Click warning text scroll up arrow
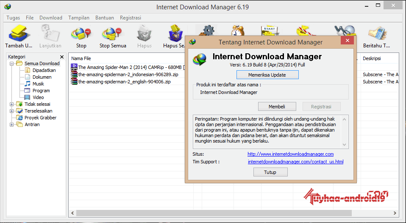Screen dimensions: 406x223 click(x=345, y=119)
